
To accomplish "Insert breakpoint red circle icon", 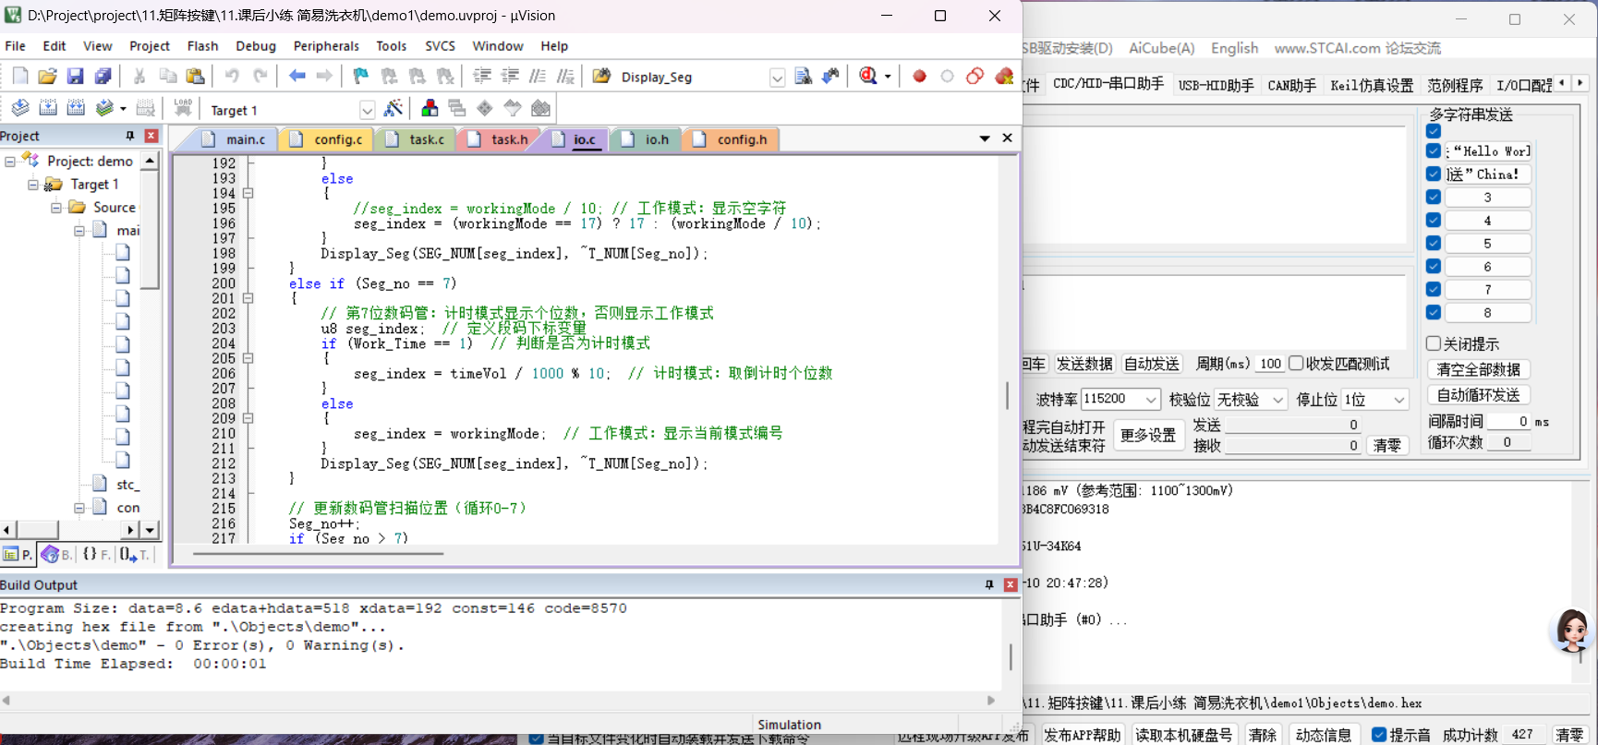I will click(919, 77).
